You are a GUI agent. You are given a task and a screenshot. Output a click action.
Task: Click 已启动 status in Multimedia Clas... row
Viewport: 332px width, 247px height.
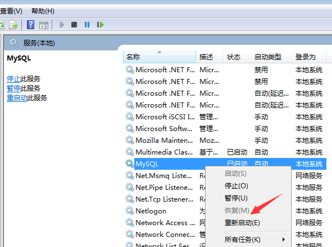tap(237, 152)
